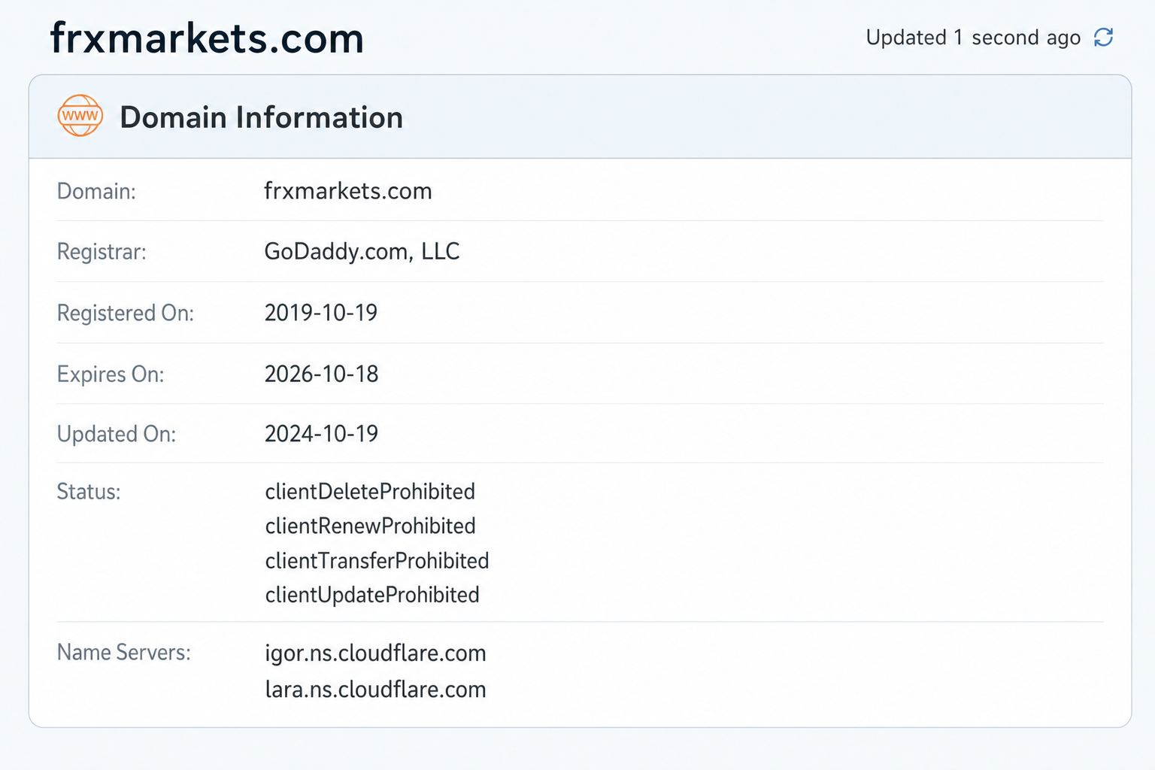The image size is (1155, 770).
Task: Click the GoDaddy.com, LLC registrar value
Action: coord(362,251)
